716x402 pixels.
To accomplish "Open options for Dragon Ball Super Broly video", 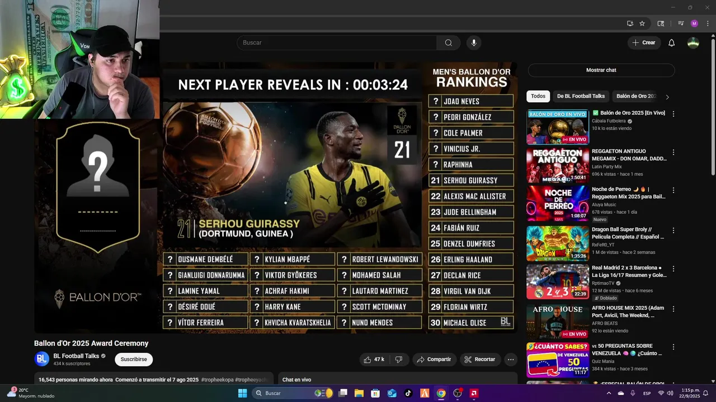I will coord(673,231).
